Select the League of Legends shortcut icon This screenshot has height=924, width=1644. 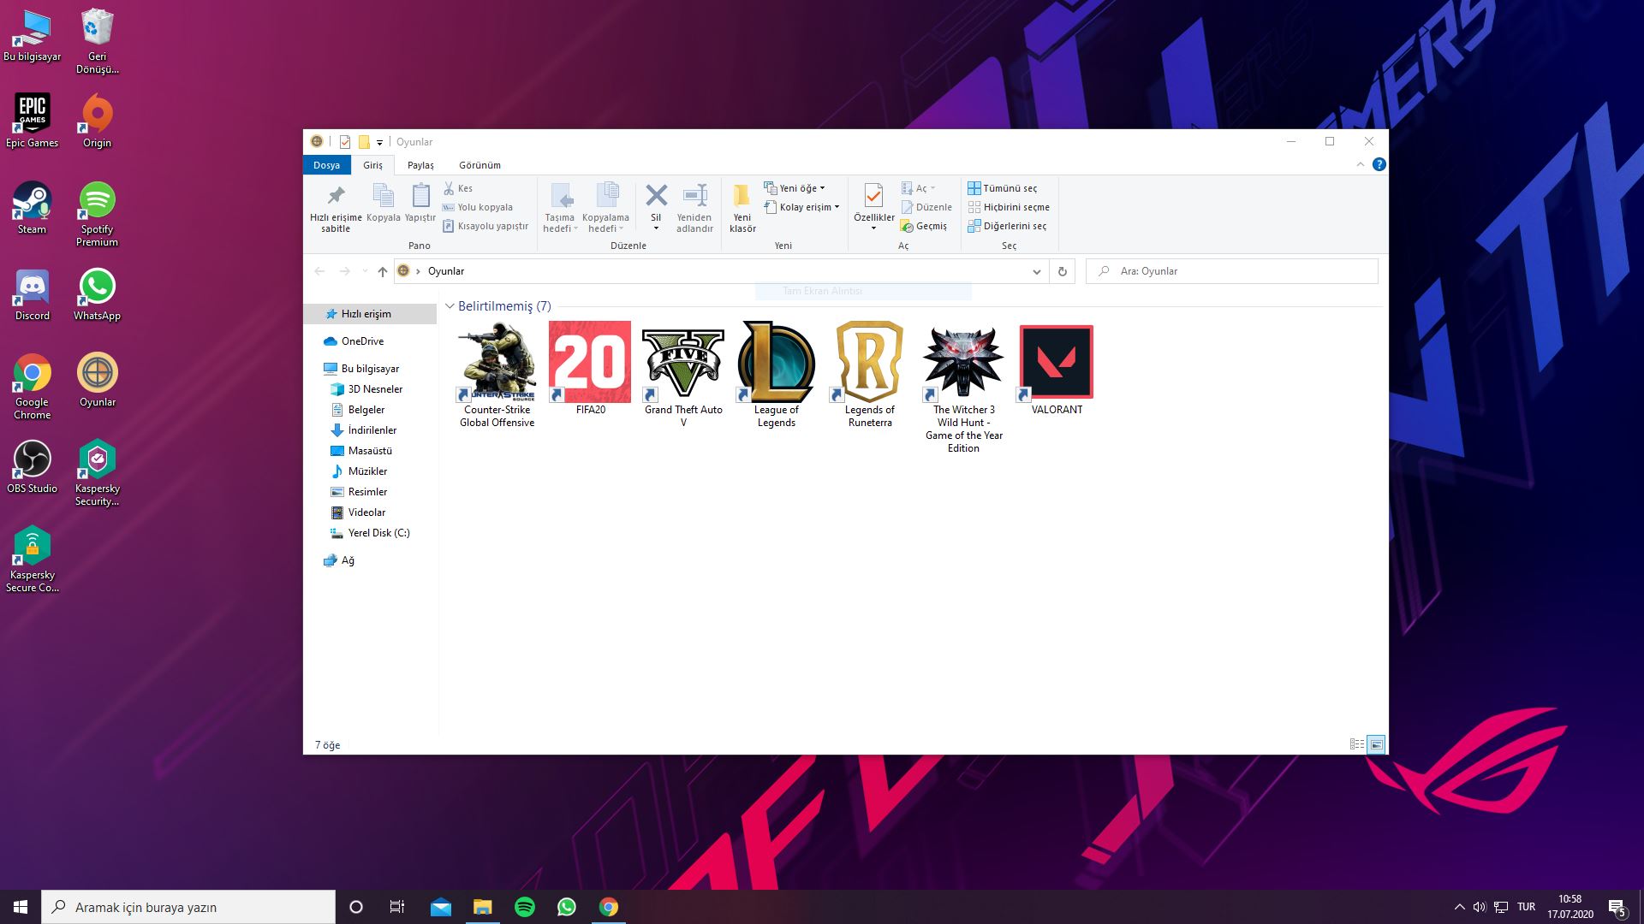pos(776,362)
